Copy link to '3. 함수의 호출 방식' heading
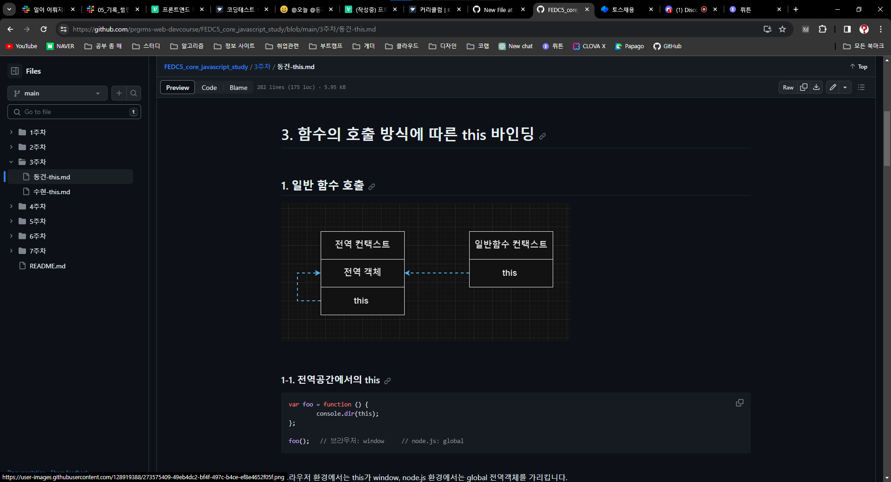The height and width of the screenshot is (482, 891). (542, 136)
